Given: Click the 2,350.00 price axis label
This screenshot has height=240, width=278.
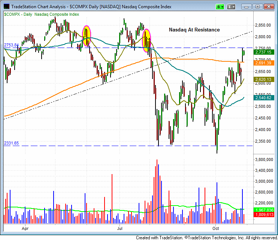Looking at the screenshot, I should click(263, 142).
